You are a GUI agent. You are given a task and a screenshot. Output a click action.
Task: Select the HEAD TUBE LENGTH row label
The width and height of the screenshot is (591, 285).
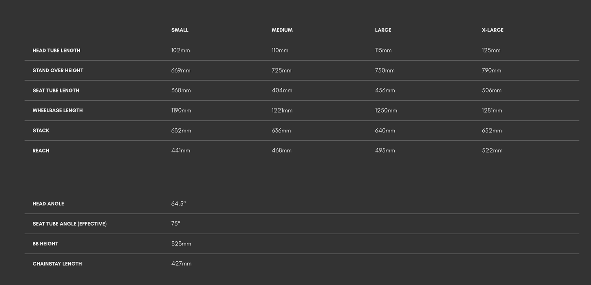point(56,51)
